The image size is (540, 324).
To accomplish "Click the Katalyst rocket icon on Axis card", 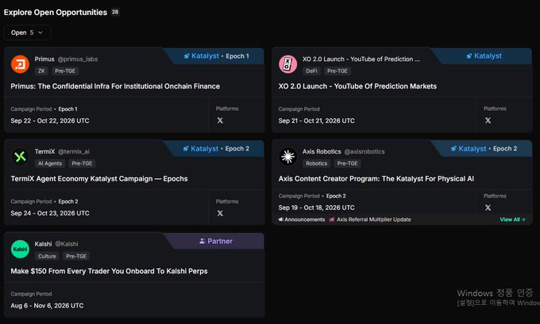I will [453, 149].
